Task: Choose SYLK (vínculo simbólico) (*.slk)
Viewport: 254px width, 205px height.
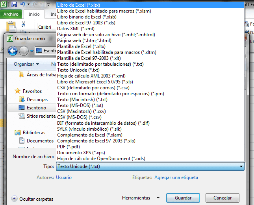Action: tap(150, 129)
